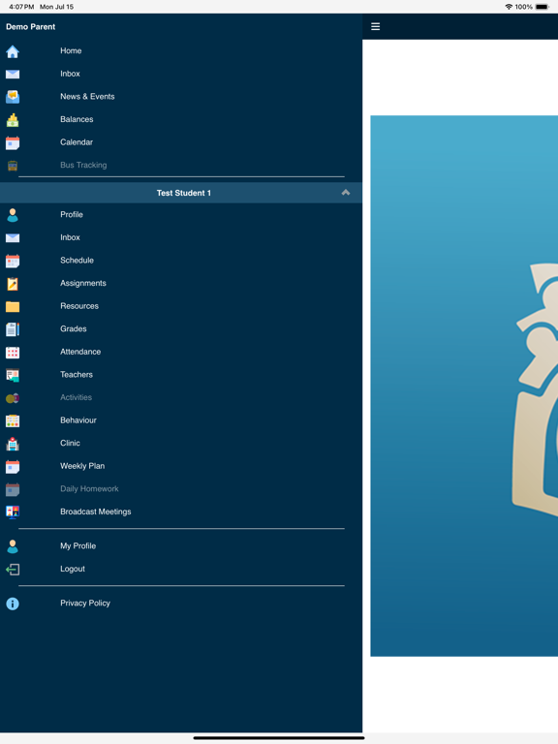Click the Logout arrow icon
This screenshot has height=744, width=558.
pos(13,570)
